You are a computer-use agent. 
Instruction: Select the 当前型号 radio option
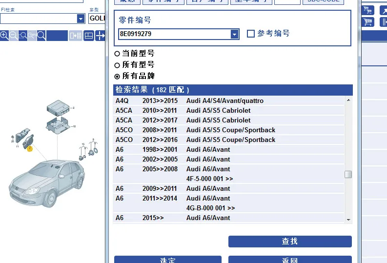click(x=117, y=54)
